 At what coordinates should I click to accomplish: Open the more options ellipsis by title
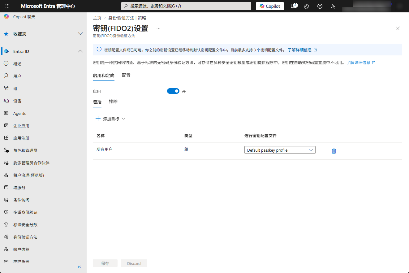pyautogui.click(x=158, y=28)
